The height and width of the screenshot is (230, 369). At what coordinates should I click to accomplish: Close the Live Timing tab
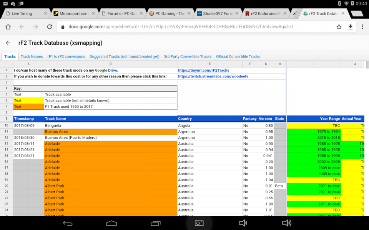(45, 13)
